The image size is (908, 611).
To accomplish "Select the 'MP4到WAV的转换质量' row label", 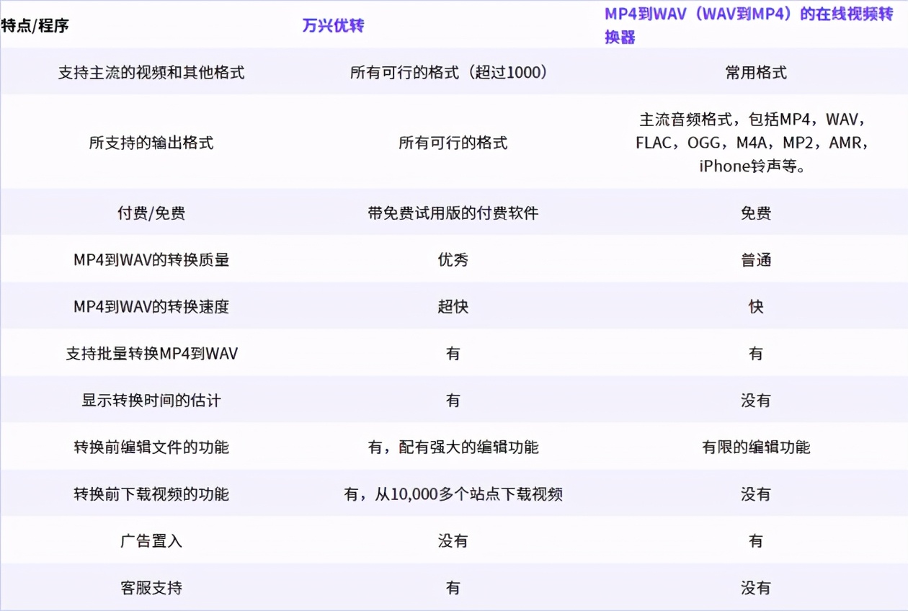I will 151,260.
